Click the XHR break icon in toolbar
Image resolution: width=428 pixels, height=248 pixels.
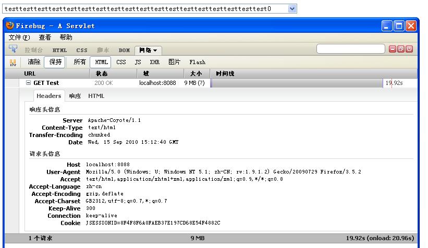click(13, 63)
